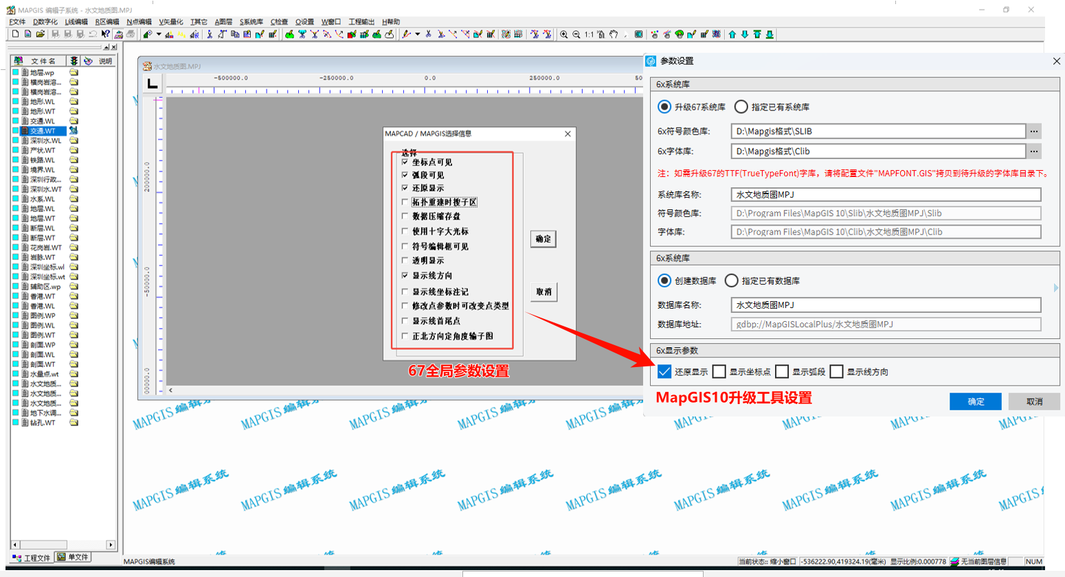The image size is (1065, 577).
Task: Click the zoom out magnifier icon
Action: [x=576, y=34]
